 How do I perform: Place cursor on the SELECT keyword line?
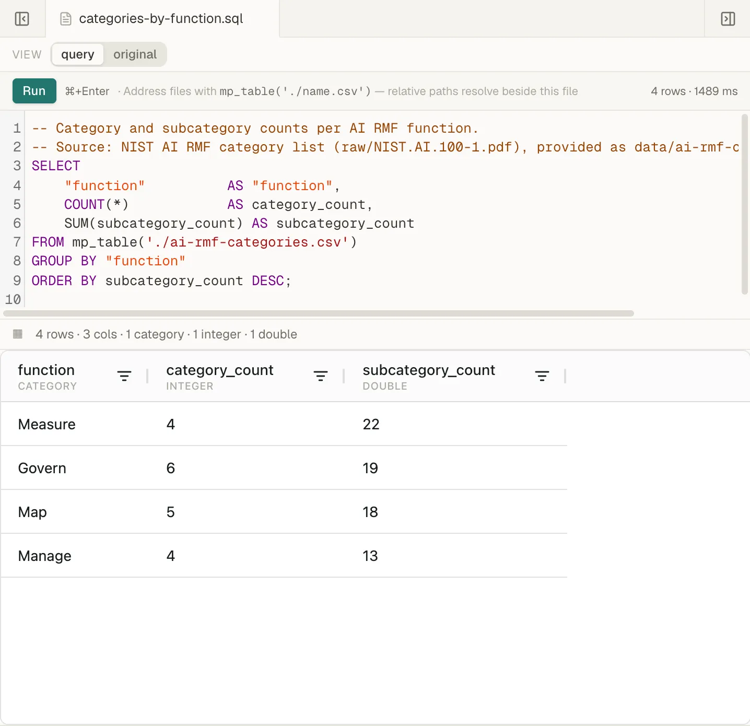[56, 166]
